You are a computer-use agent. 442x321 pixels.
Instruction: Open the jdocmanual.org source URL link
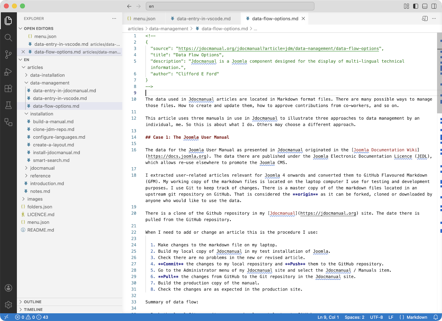[279, 49]
